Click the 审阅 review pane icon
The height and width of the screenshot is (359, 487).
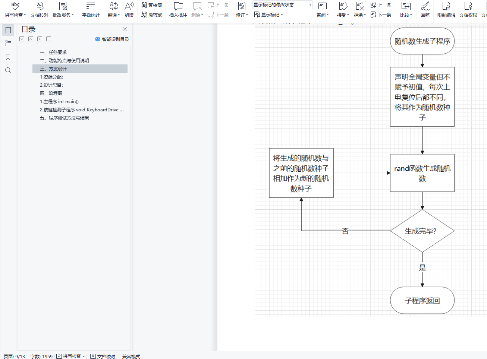click(323, 6)
